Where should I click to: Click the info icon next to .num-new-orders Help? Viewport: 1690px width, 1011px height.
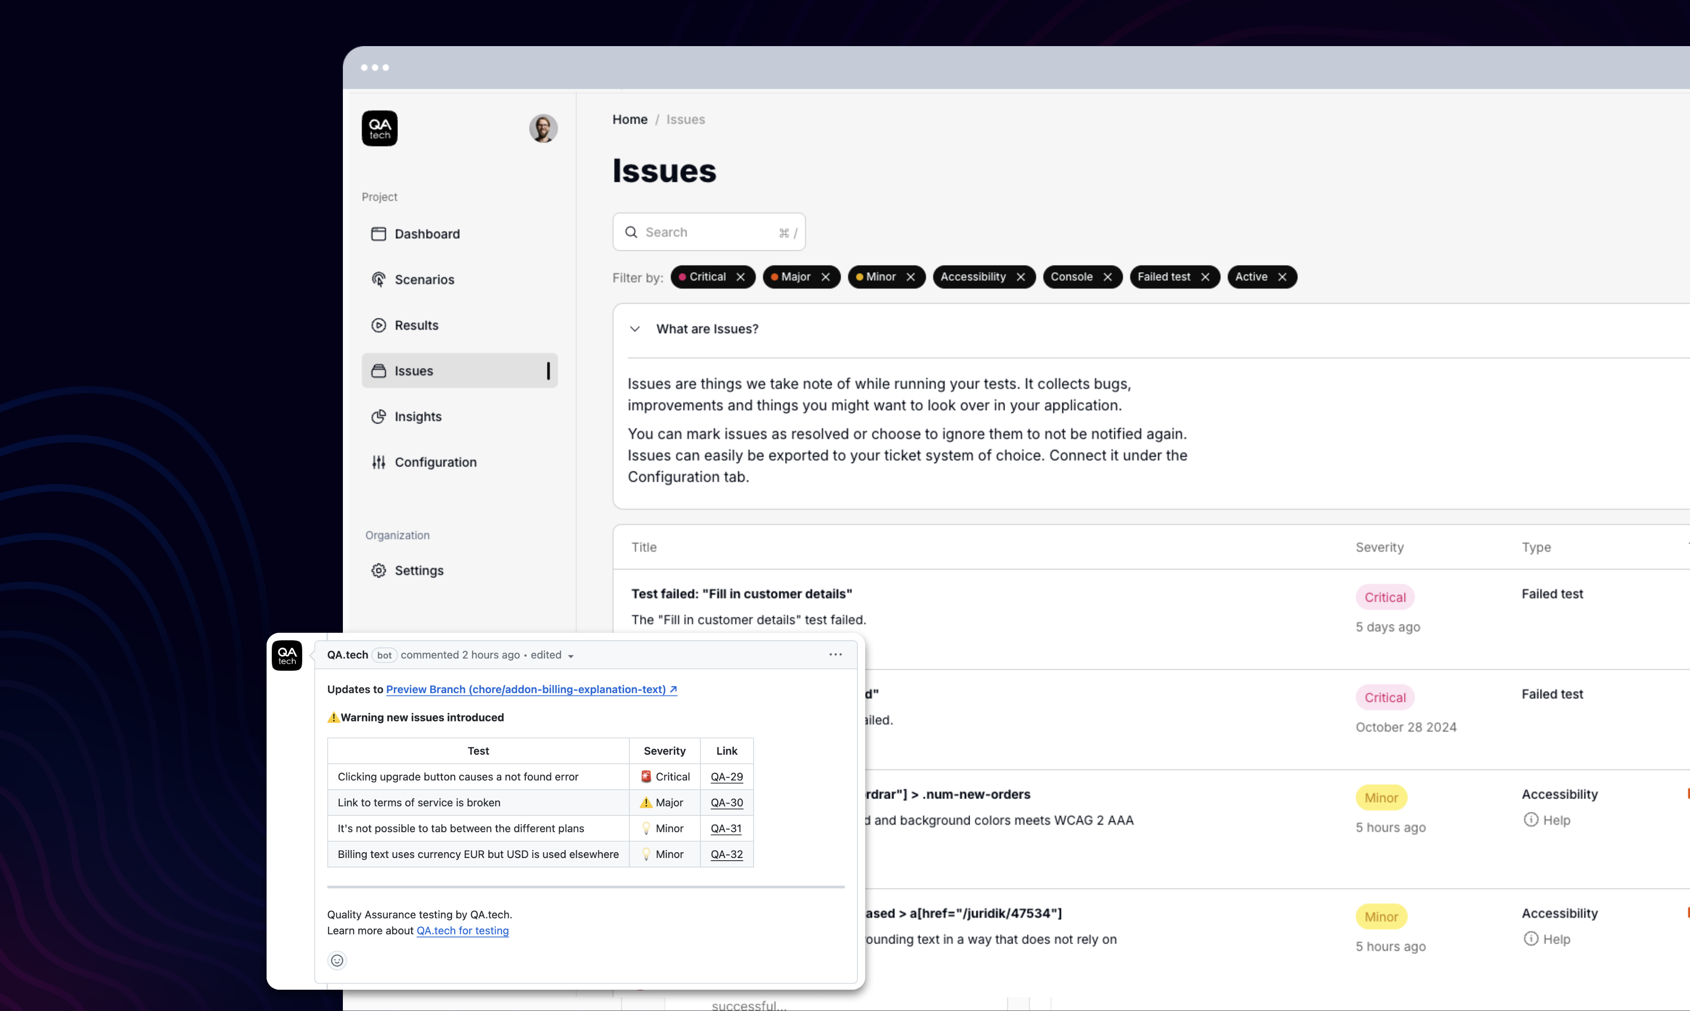pyautogui.click(x=1531, y=819)
